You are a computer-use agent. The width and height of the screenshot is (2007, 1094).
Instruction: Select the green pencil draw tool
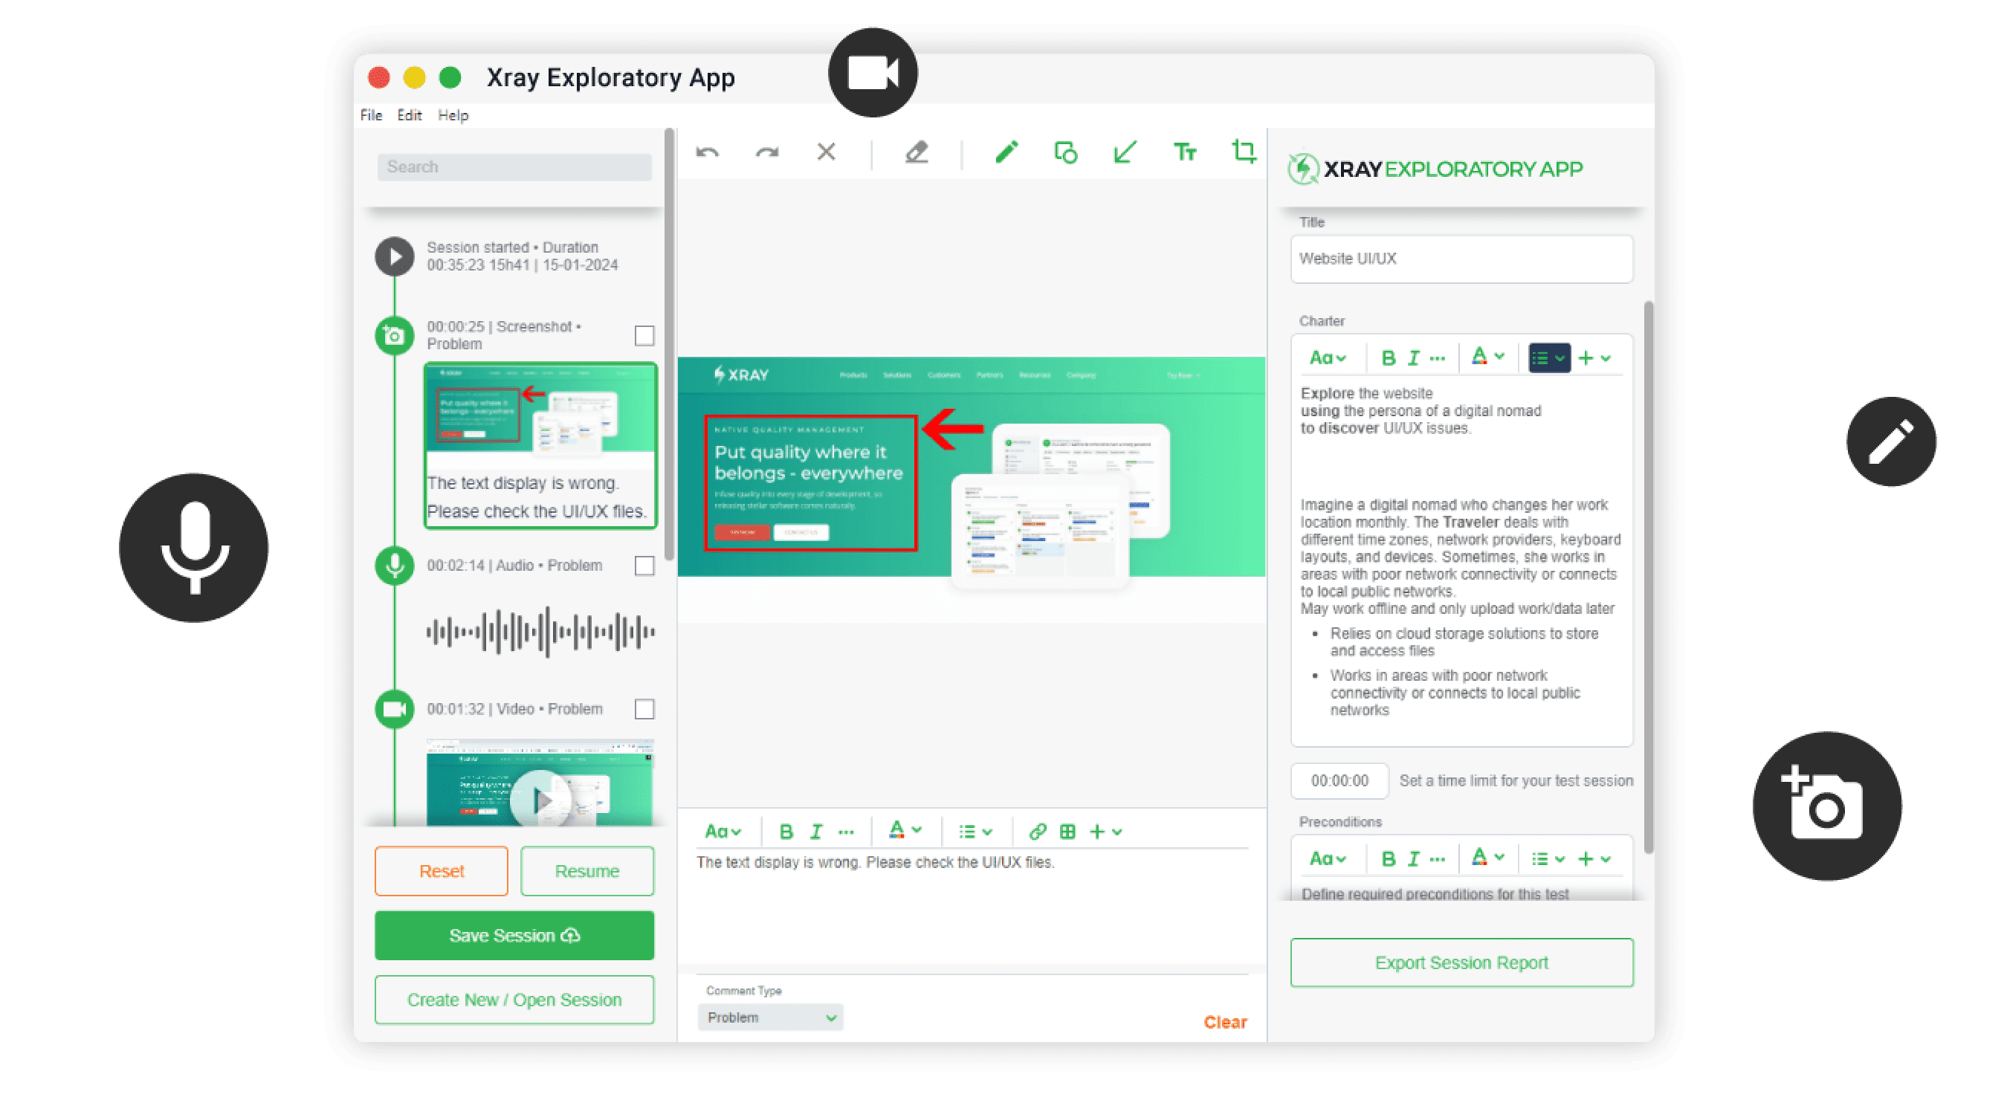(1006, 151)
